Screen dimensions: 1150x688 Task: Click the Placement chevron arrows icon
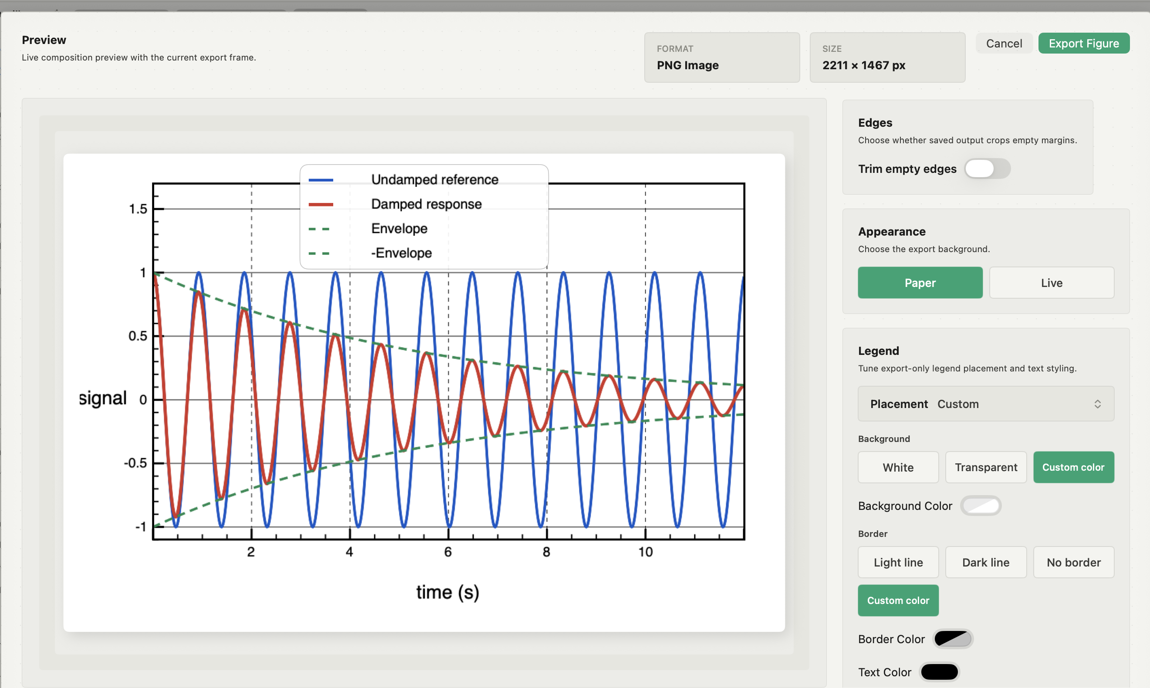1098,404
